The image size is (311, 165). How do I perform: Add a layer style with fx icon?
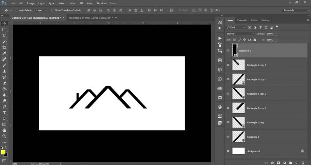(273, 163)
